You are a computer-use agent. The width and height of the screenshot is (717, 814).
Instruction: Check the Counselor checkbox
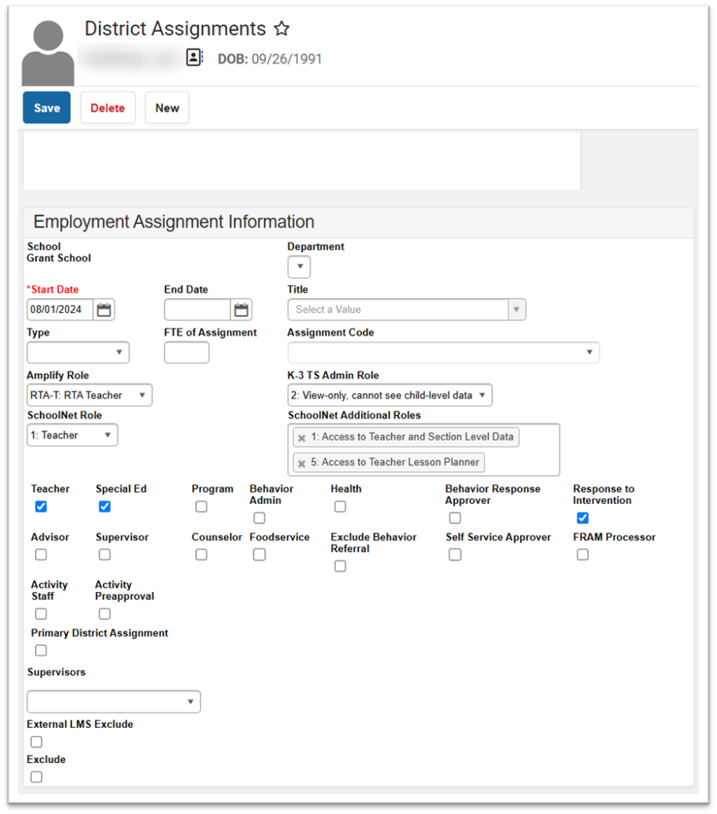(202, 555)
